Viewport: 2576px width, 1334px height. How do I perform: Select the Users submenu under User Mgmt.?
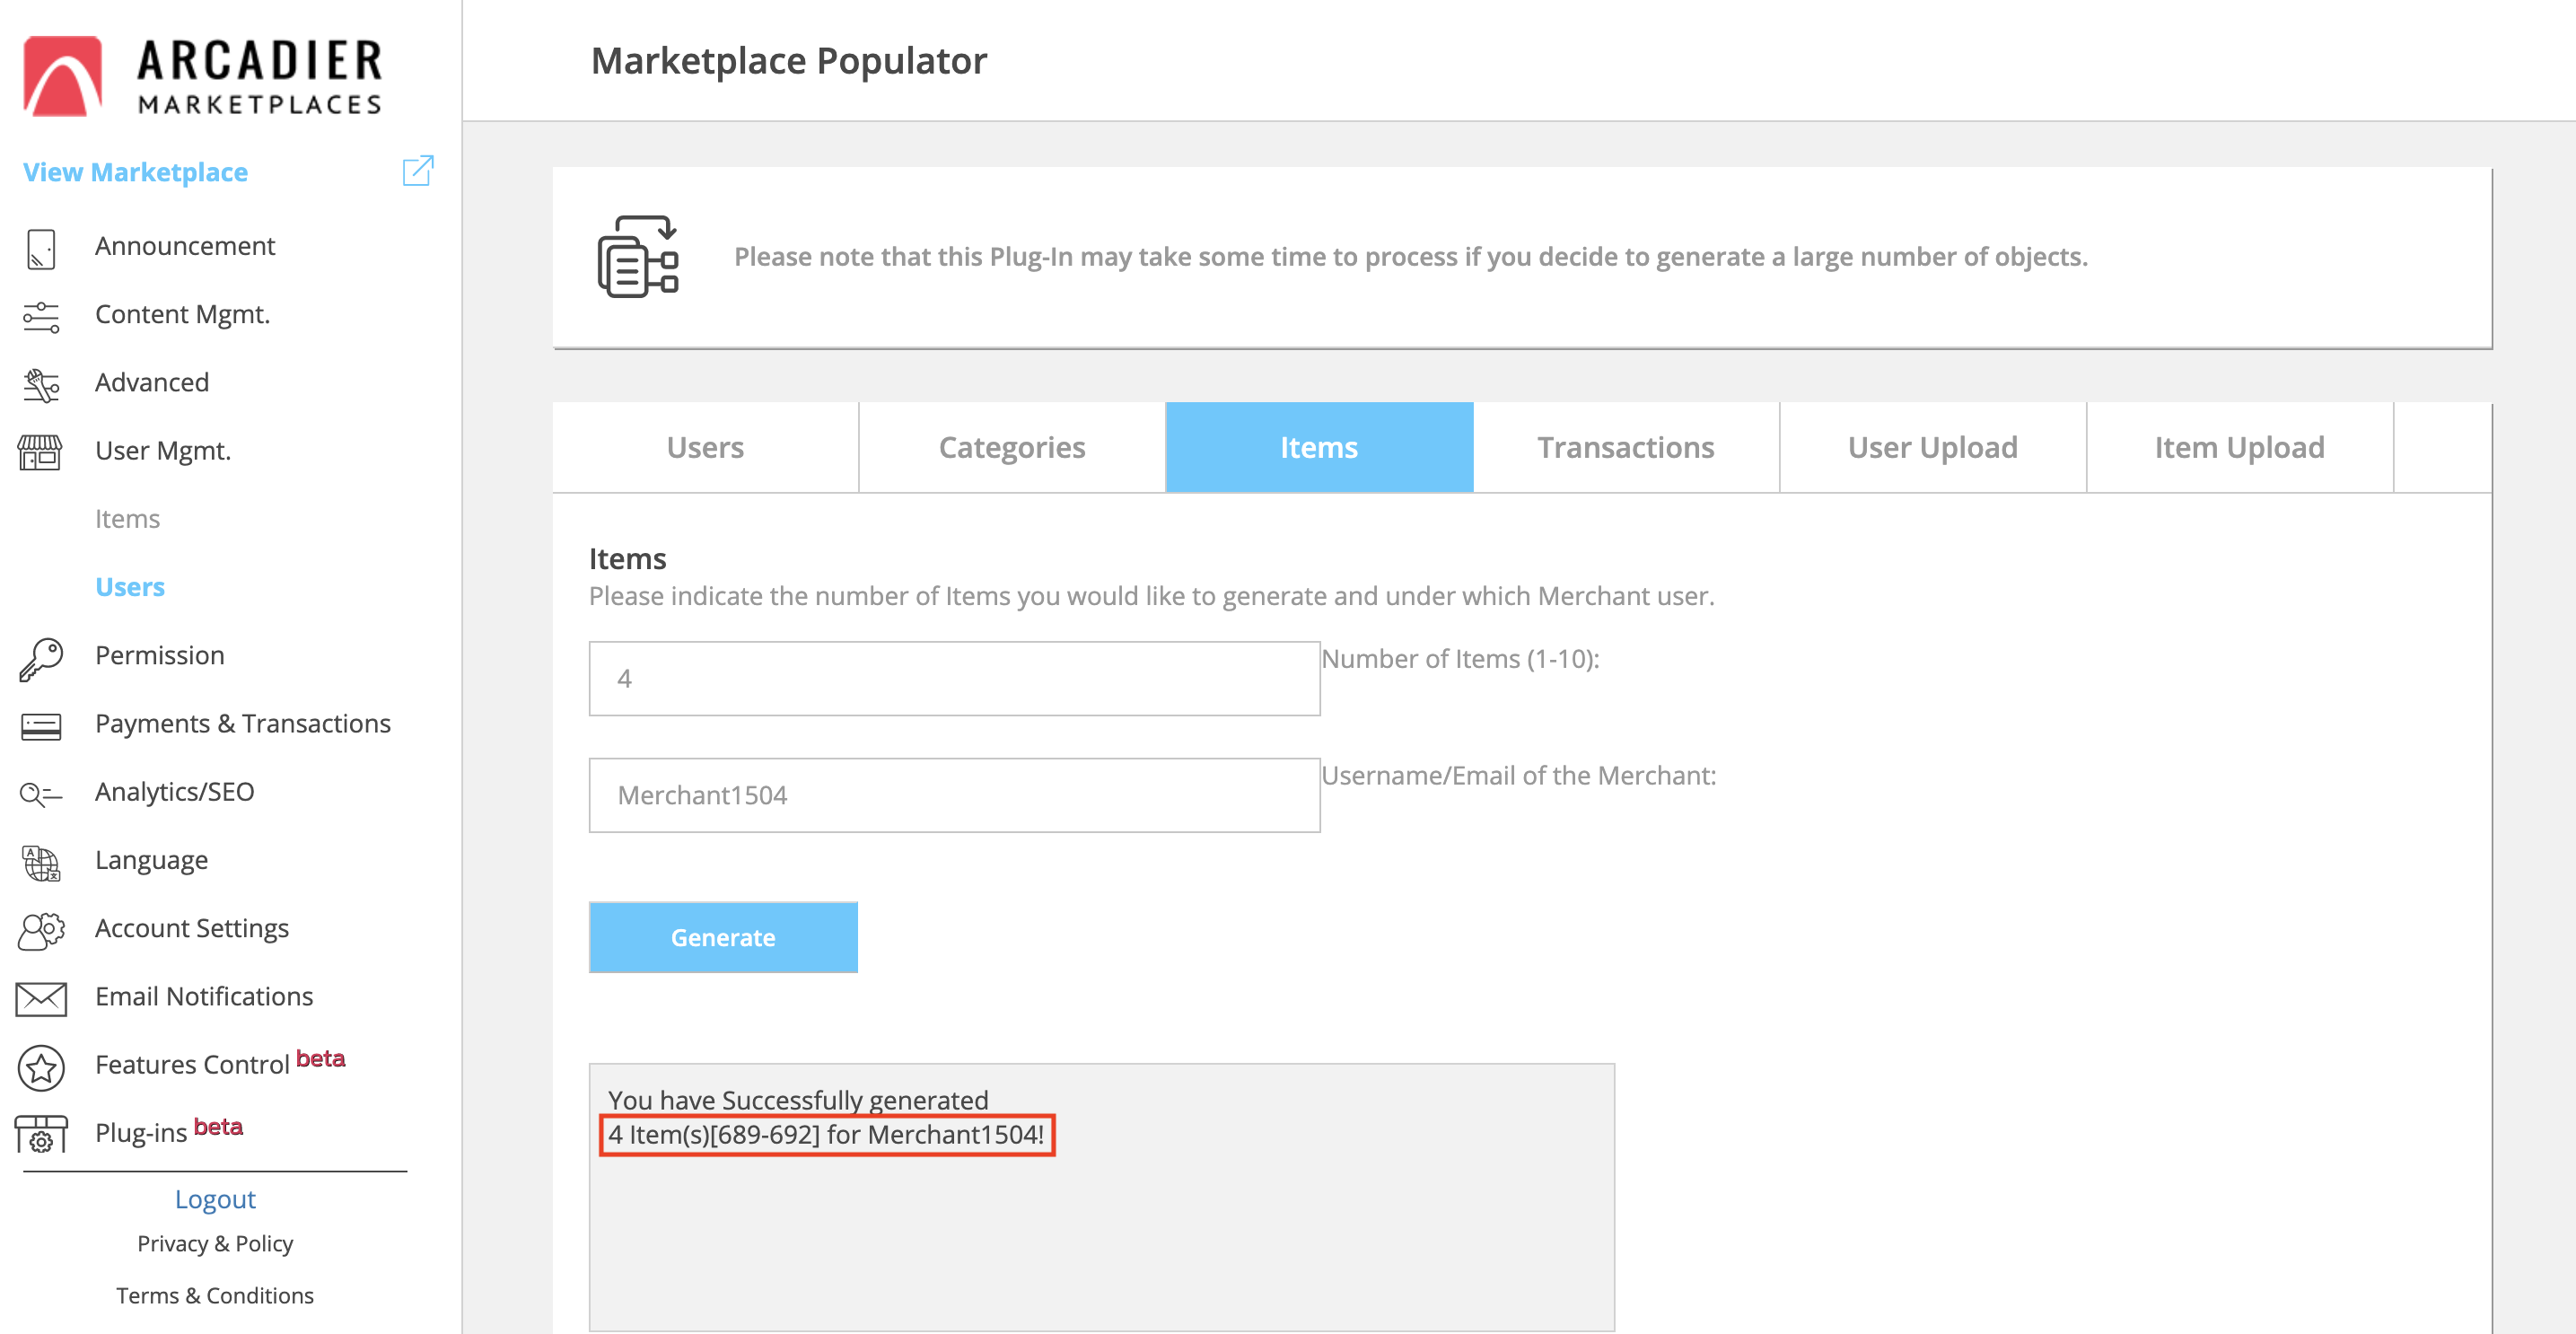pos(130,587)
